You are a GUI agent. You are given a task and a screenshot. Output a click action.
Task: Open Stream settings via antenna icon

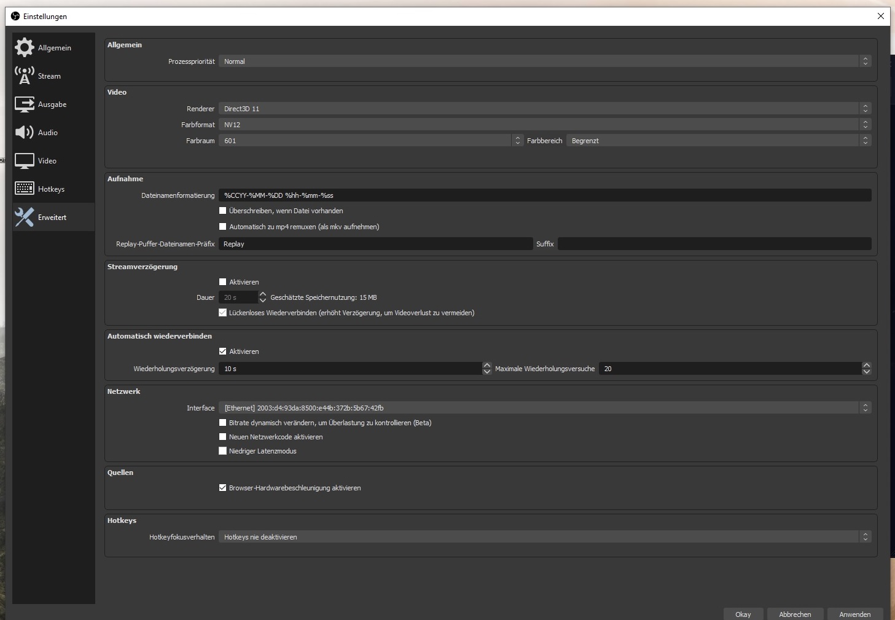point(25,76)
